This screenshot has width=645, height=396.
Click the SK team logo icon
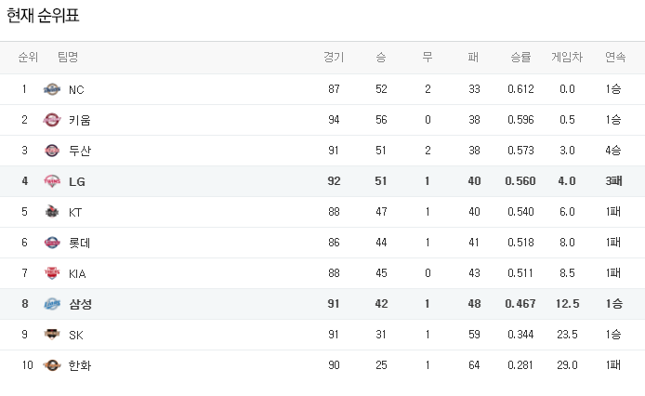52,335
